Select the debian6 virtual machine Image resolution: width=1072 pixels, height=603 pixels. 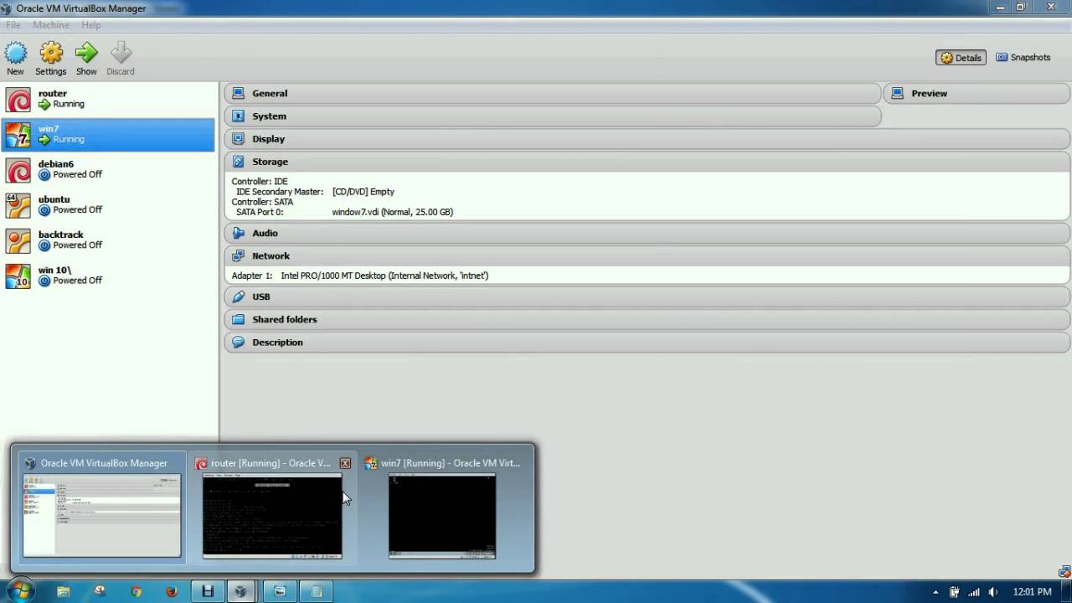coord(109,170)
